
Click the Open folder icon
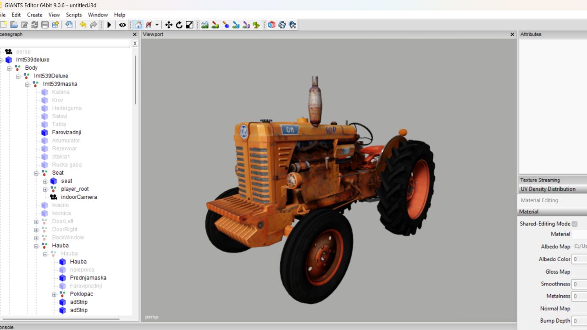14,25
